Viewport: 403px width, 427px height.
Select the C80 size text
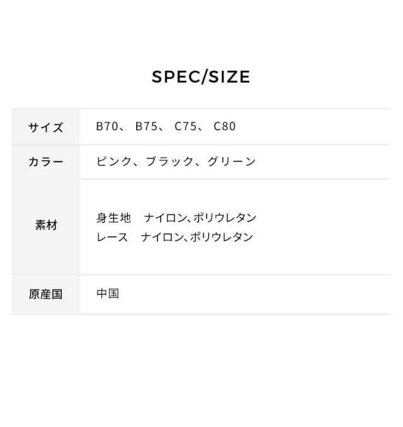coord(225,126)
